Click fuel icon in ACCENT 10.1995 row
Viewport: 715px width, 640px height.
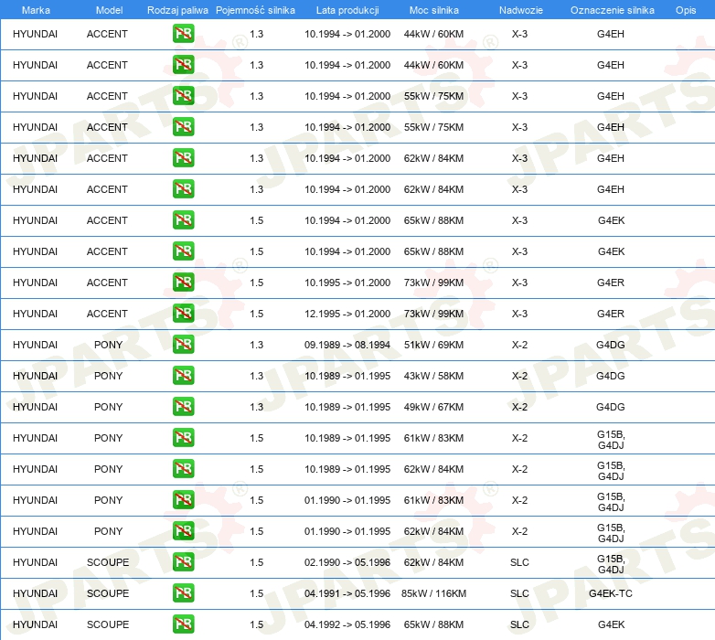click(183, 283)
